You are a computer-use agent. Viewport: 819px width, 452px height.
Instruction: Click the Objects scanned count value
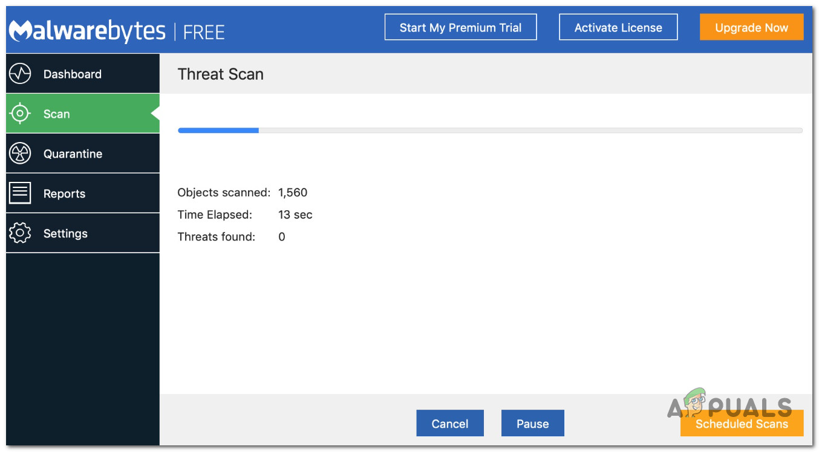293,193
